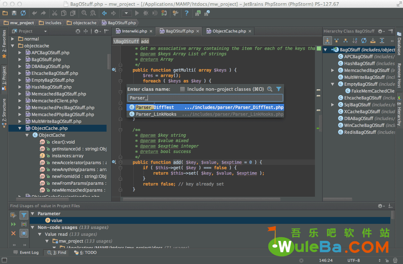Expand the normal folder
Image resolution: width=403 pixels, height=264 pixels.
click(x=13, y=39)
